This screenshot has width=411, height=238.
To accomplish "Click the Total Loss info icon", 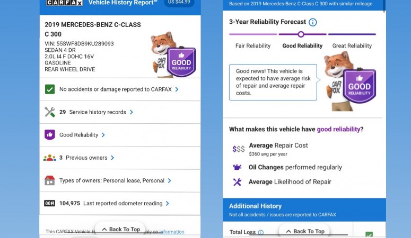I will (260, 232).
